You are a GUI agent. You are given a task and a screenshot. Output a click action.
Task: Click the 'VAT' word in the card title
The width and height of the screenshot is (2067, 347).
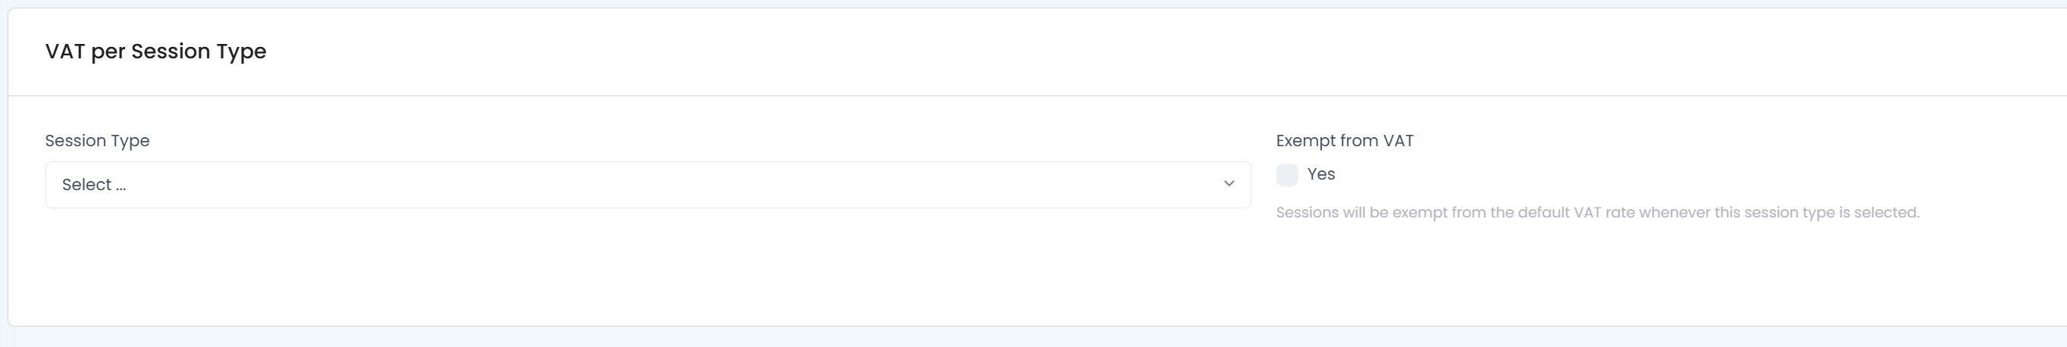65,52
